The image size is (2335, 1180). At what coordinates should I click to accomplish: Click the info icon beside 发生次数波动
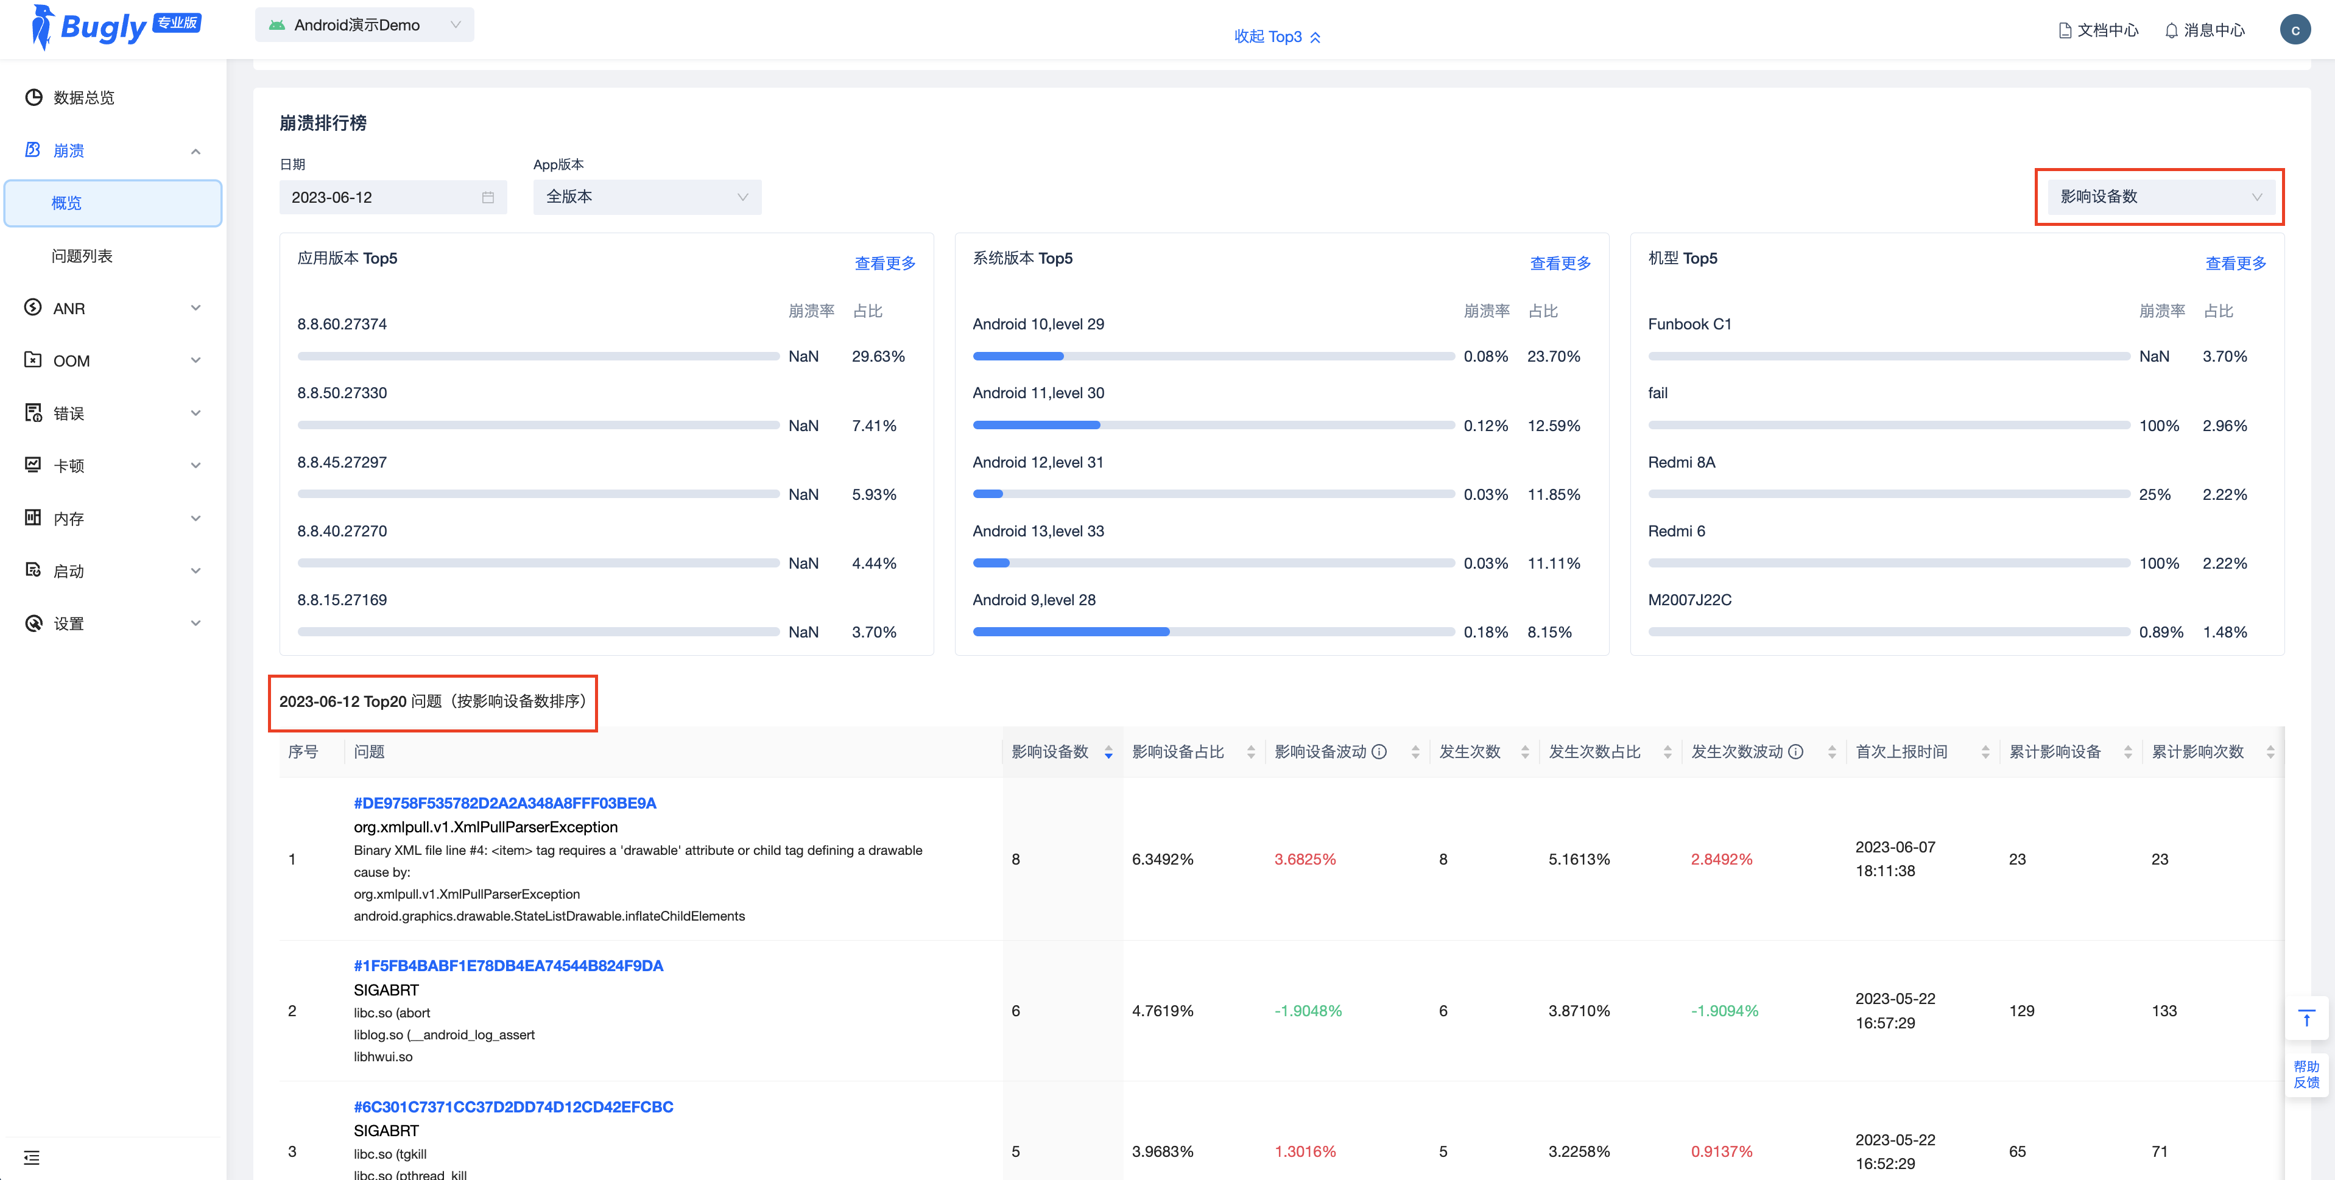[x=1795, y=751]
